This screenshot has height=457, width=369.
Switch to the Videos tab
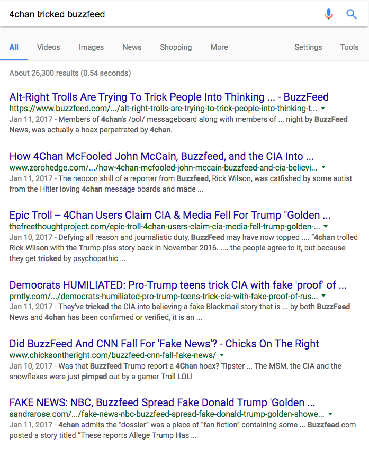click(x=49, y=47)
